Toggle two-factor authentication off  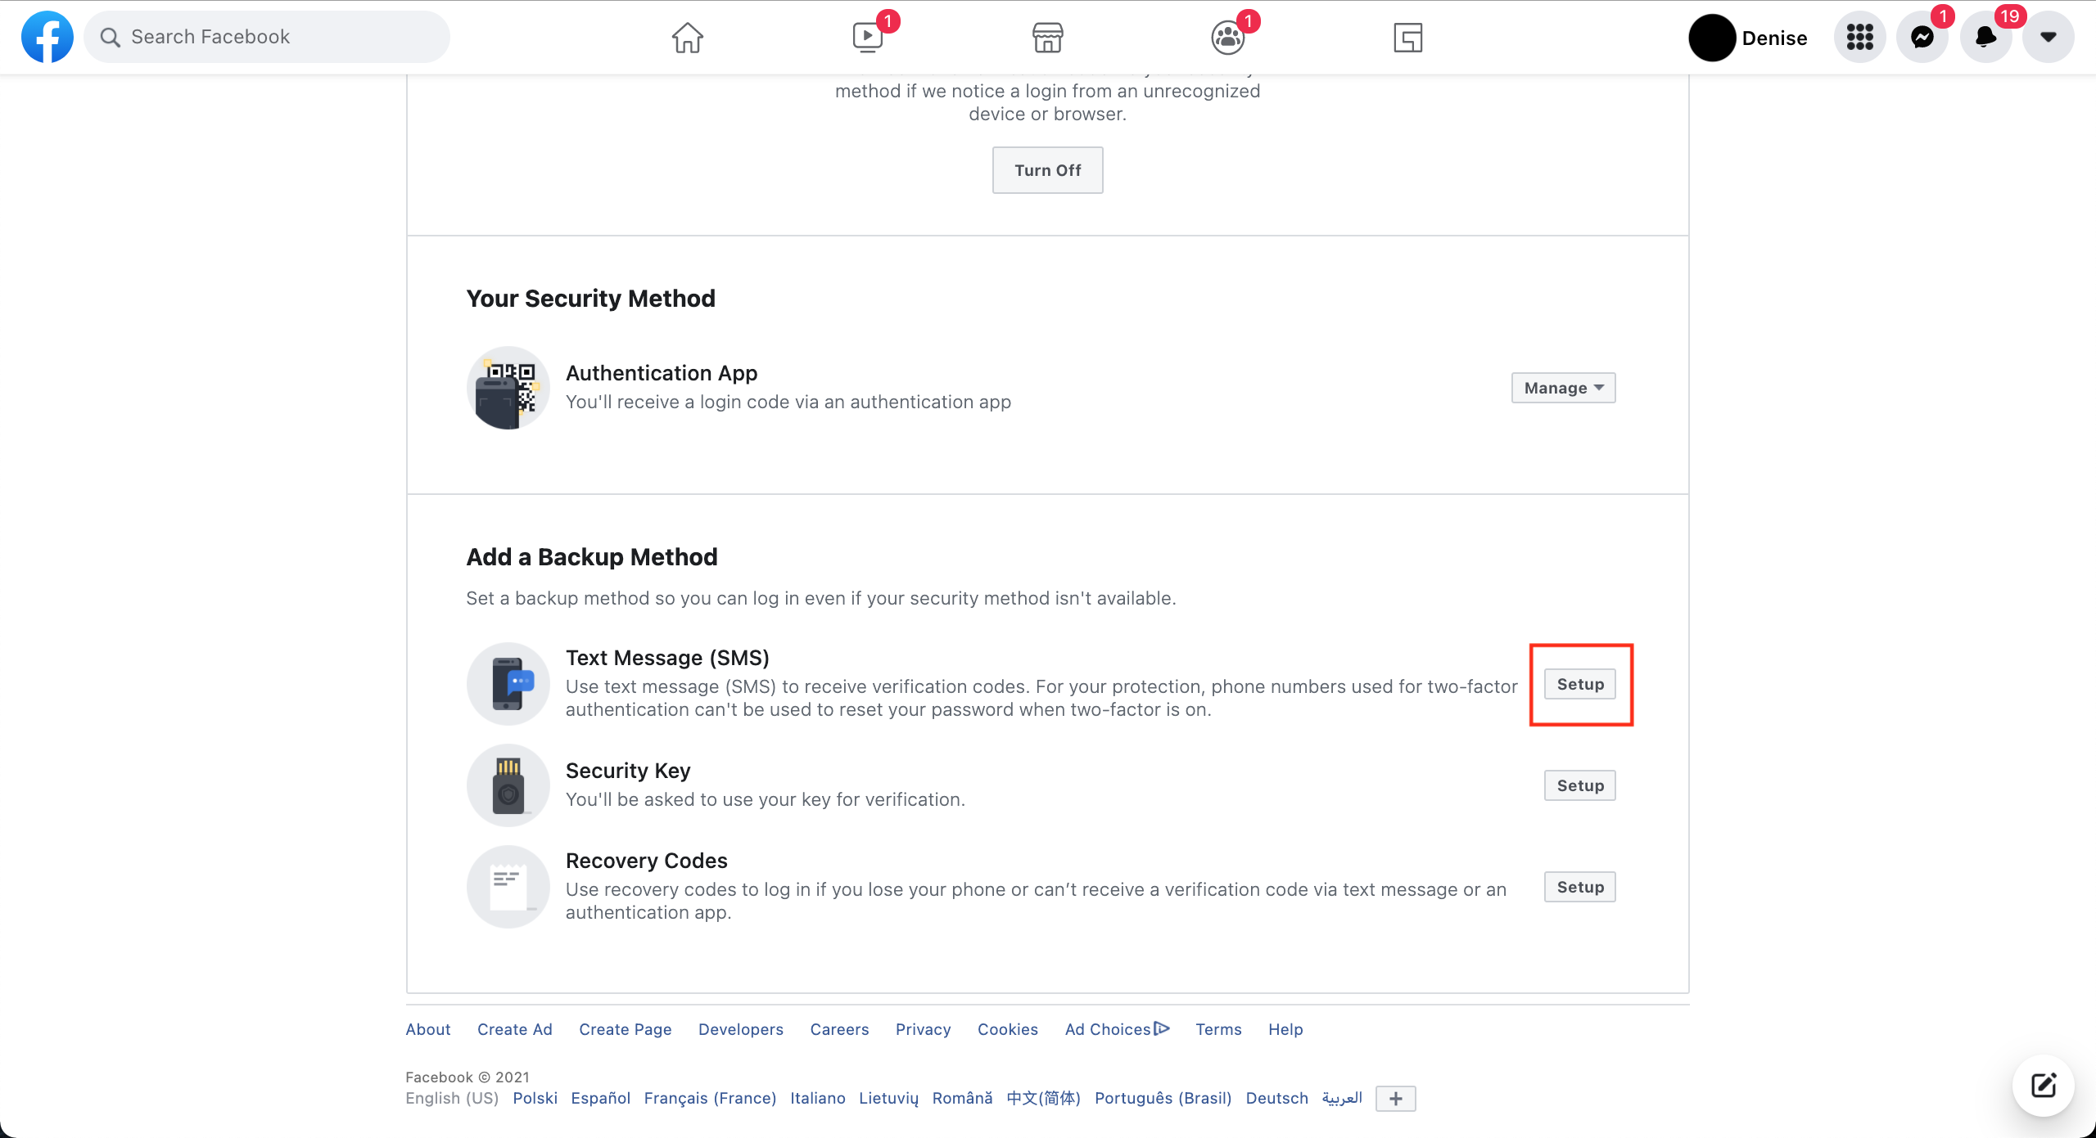pyautogui.click(x=1047, y=169)
